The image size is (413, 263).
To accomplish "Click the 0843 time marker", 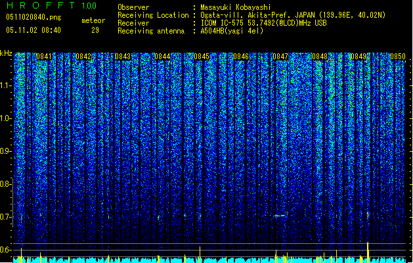I will [123, 57].
